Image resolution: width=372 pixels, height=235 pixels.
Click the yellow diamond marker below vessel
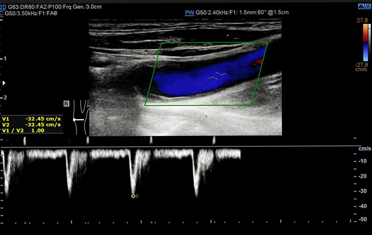pos(206,116)
